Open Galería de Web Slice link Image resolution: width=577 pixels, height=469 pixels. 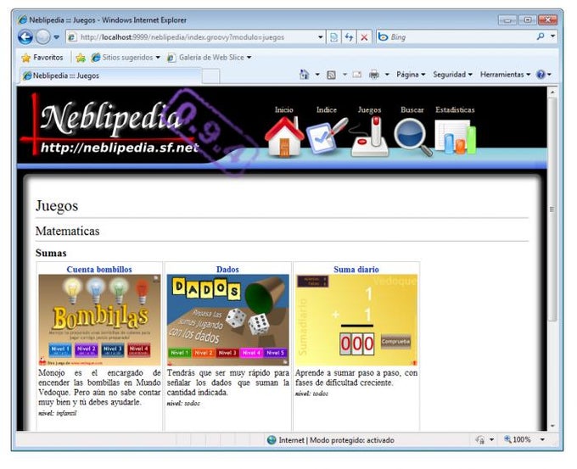209,58
